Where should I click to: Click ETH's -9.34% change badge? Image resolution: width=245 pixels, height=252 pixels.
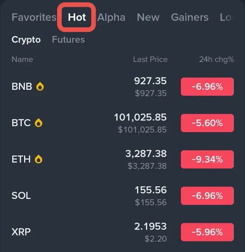[207, 160]
